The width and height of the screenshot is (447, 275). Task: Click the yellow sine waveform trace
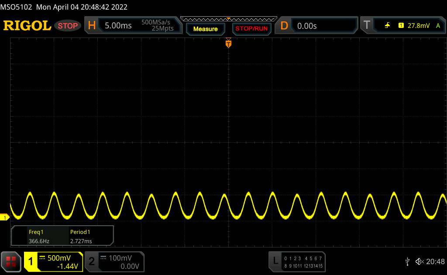[x=229, y=206]
